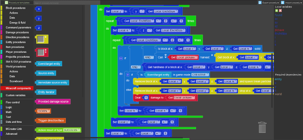Open variable dropdown in Set Local: i block
Viewport: 303px width, 140px height.
pos(117,133)
